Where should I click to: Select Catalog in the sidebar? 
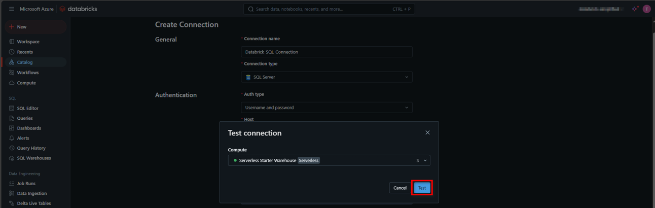pyautogui.click(x=24, y=62)
